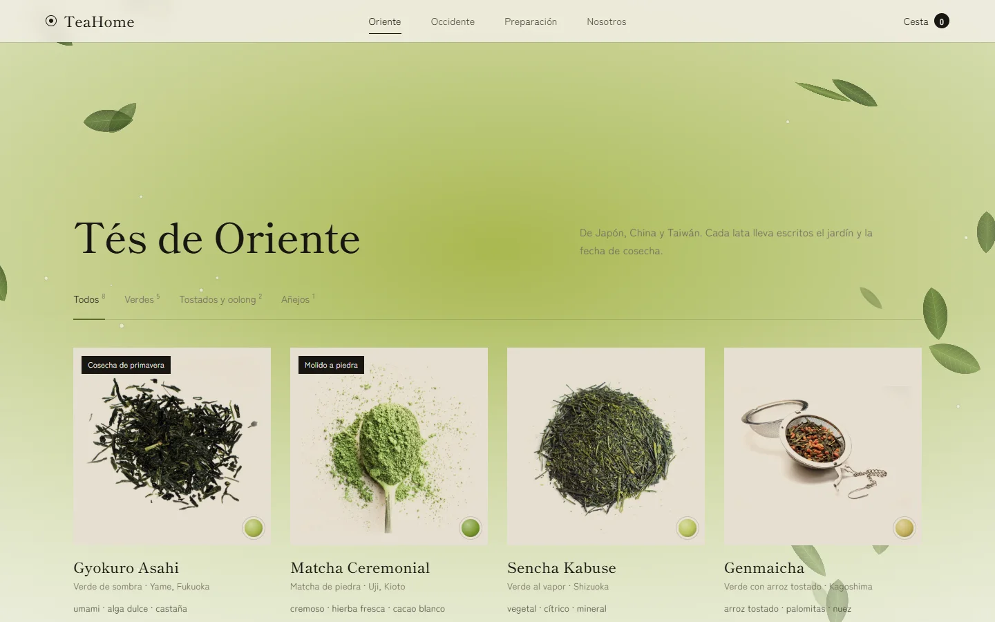Go to the Occidente section
The width and height of the screenshot is (995, 622).
point(453,21)
